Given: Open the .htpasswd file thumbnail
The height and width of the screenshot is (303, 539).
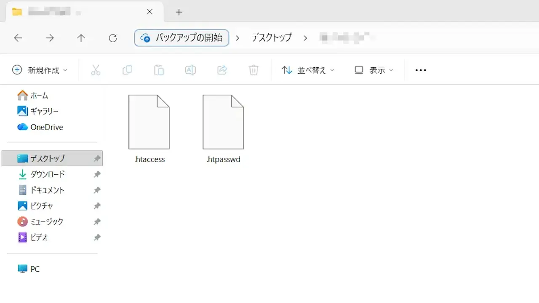Looking at the screenshot, I should (x=223, y=122).
